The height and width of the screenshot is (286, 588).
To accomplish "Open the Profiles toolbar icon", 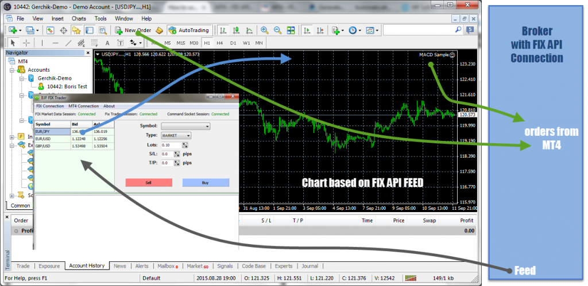I will click(30, 30).
